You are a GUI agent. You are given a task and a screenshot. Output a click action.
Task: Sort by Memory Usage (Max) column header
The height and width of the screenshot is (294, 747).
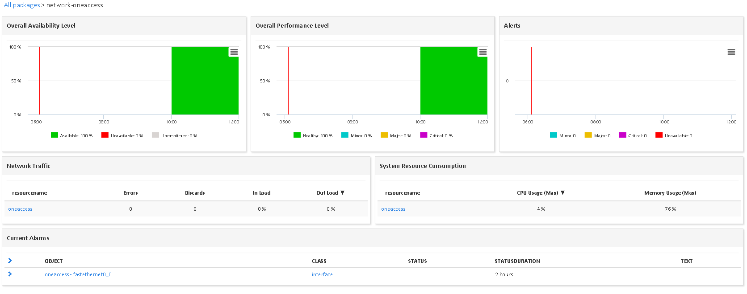coord(670,193)
